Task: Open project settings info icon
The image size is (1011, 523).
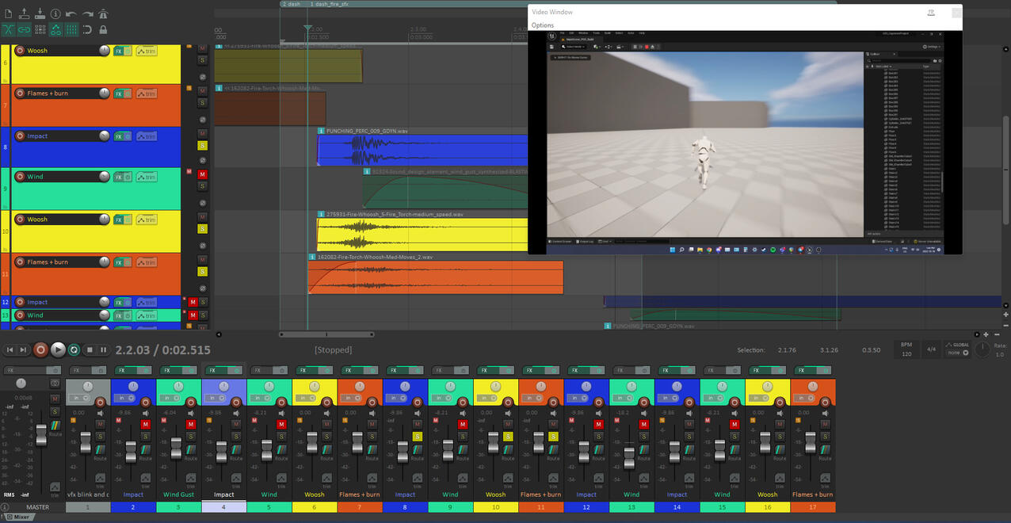Action: 55,13
